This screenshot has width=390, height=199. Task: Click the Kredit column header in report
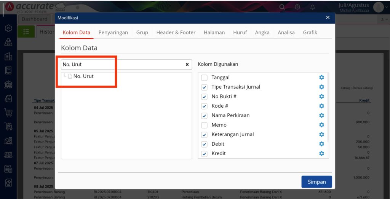364,100
